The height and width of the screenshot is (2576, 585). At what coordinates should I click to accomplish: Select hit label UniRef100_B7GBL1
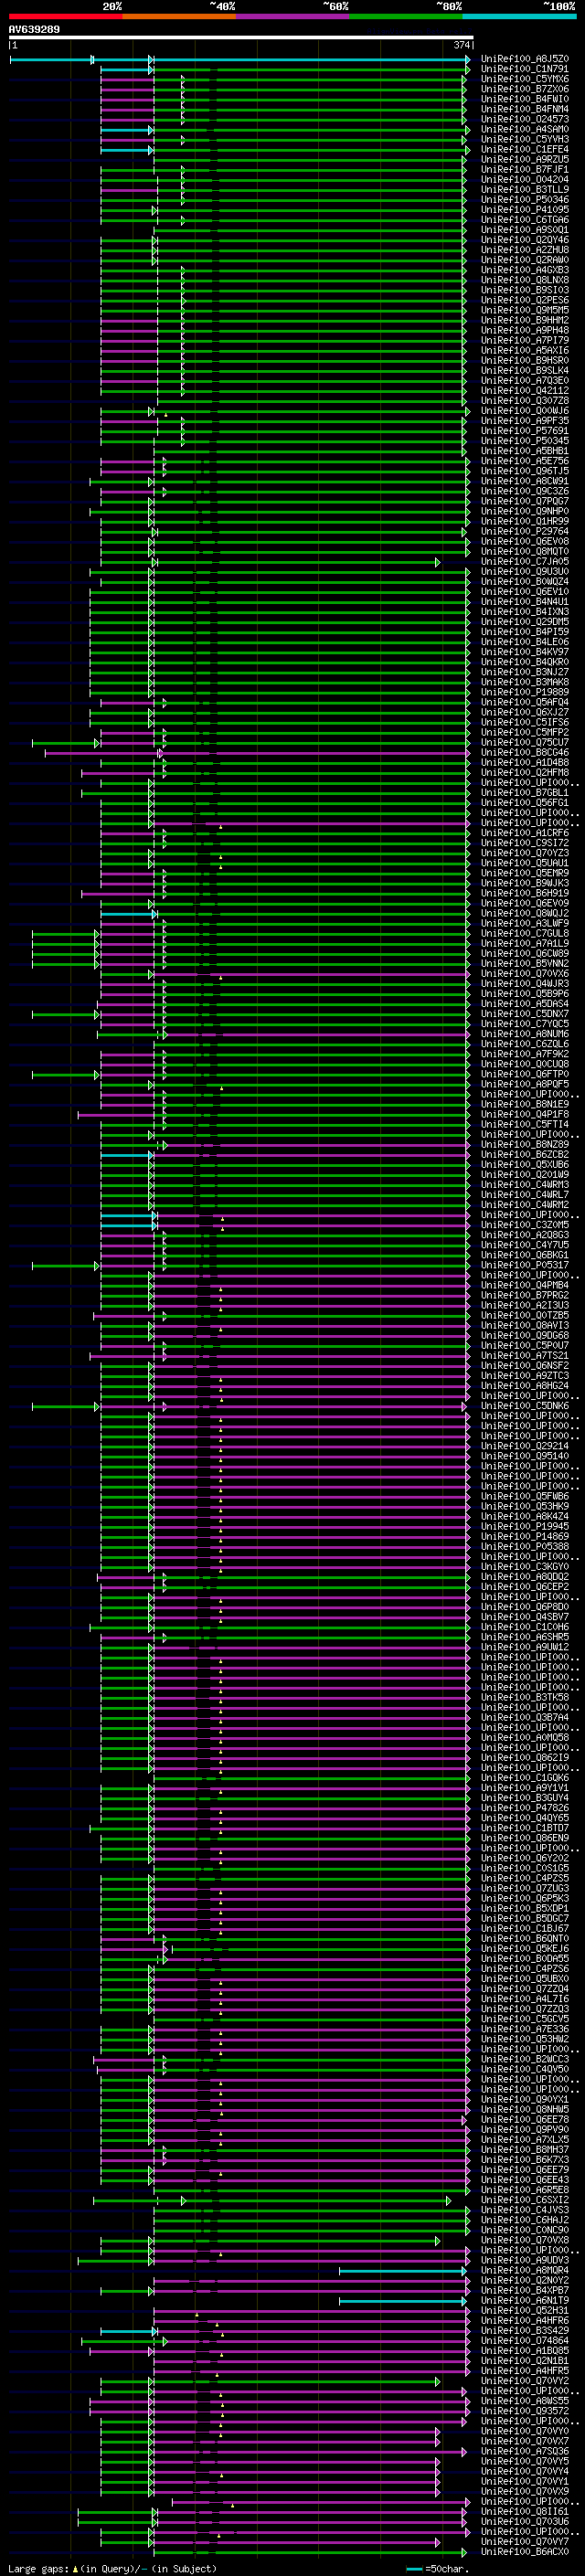click(525, 793)
